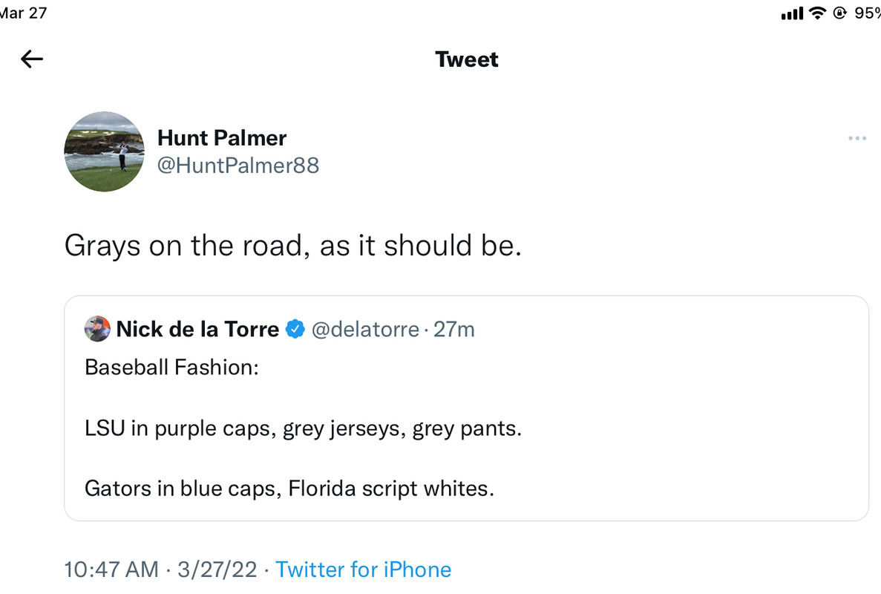This screenshot has width=881, height=594.
Task: Open the three-dot more options menu
Action: point(857,138)
